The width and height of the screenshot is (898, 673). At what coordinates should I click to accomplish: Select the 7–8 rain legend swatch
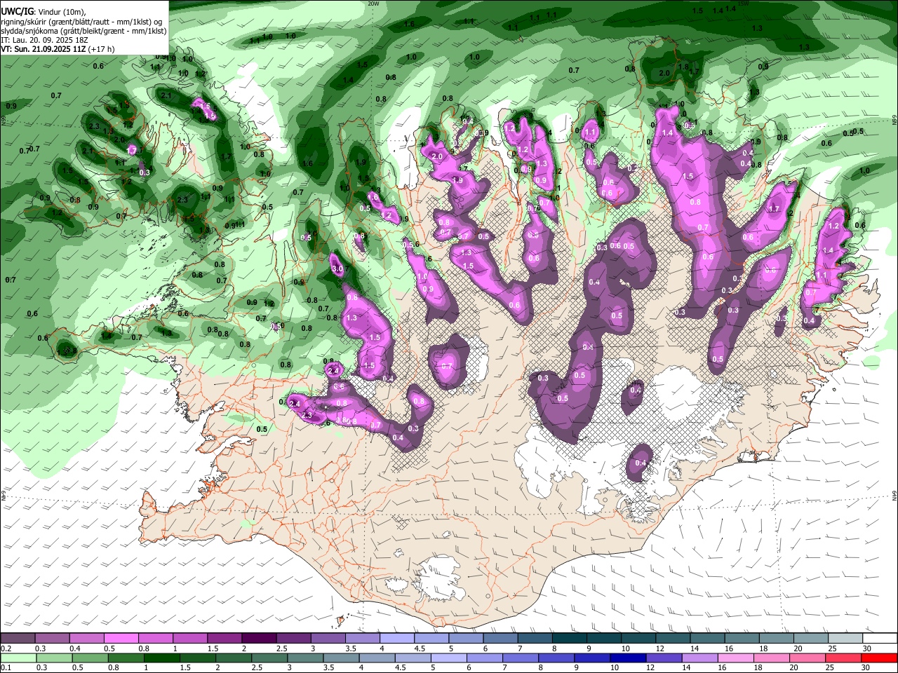(x=520, y=658)
